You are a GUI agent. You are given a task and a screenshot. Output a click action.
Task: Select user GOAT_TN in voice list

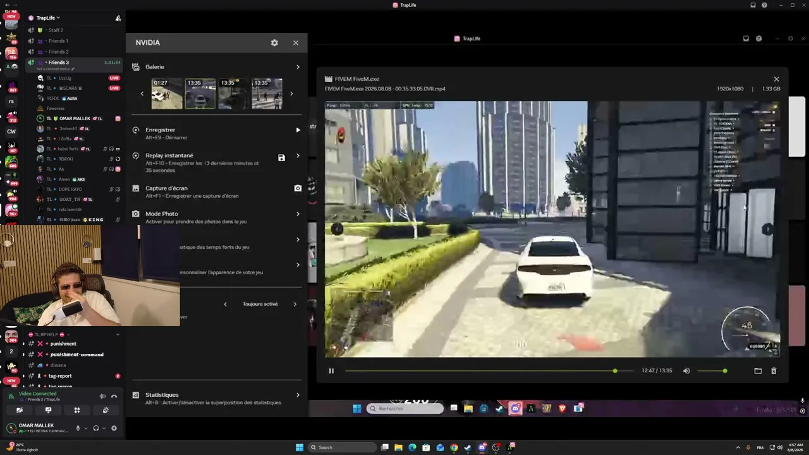pyautogui.click(x=78, y=199)
